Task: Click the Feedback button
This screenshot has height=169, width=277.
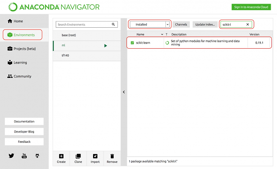Action: click(24, 142)
